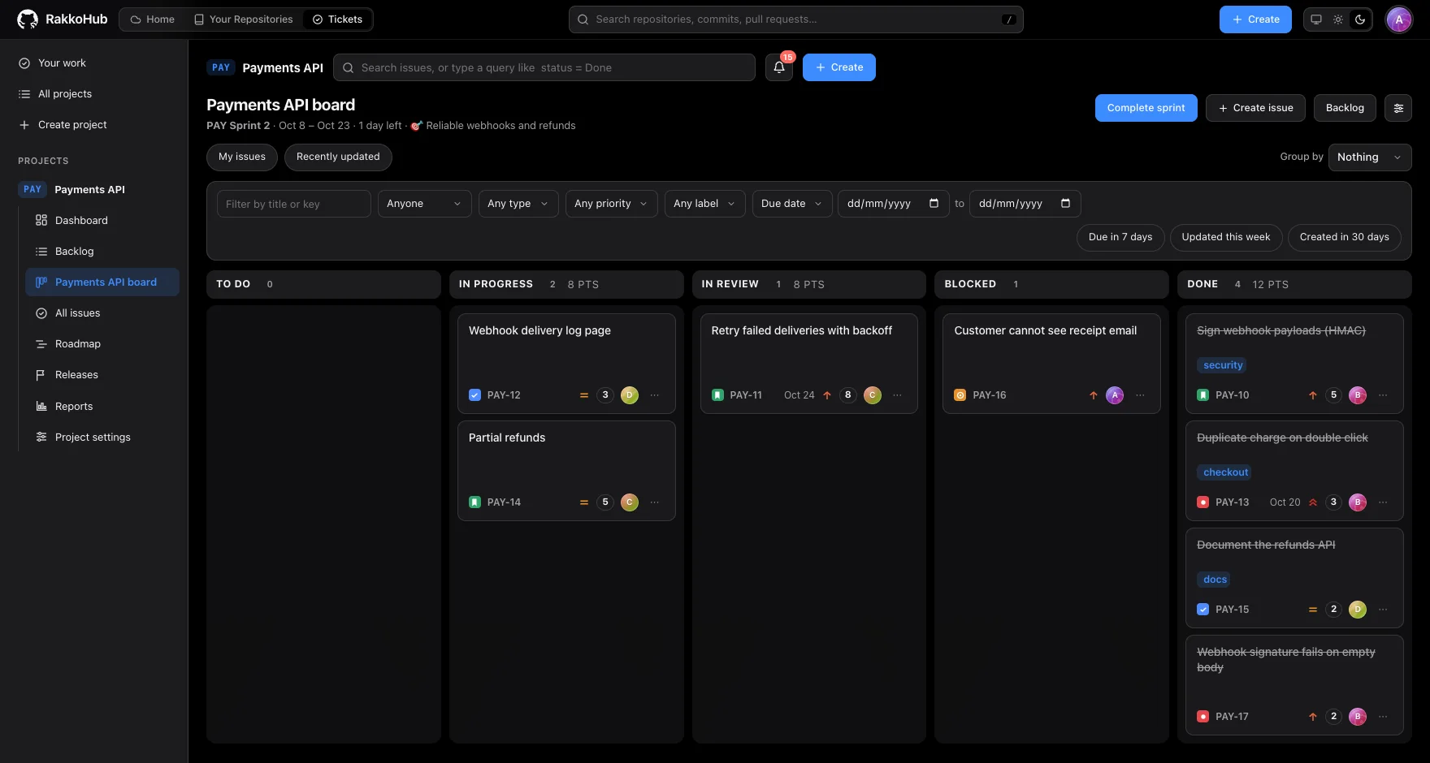Click the PAY-12 task checkbox icon
This screenshot has width=1430, height=763.
(475, 395)
